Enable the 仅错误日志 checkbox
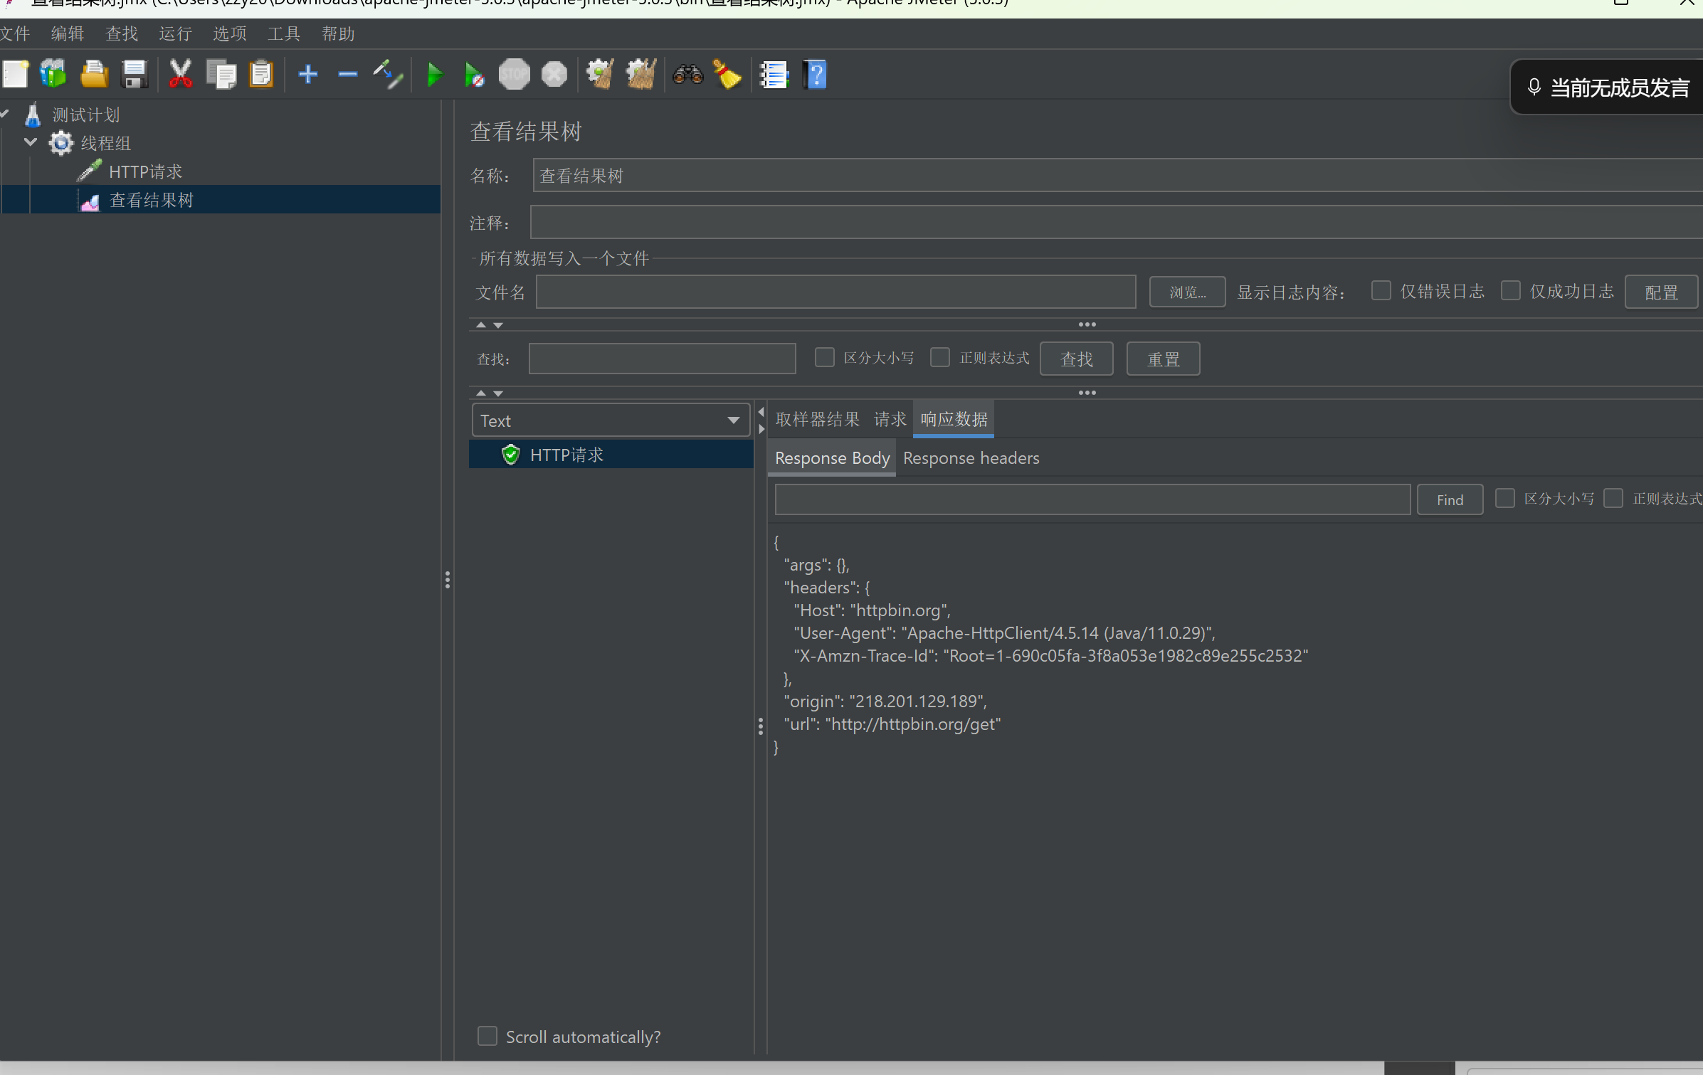This screenshot has height=1075, width=1703. [x=1381, y=290]
